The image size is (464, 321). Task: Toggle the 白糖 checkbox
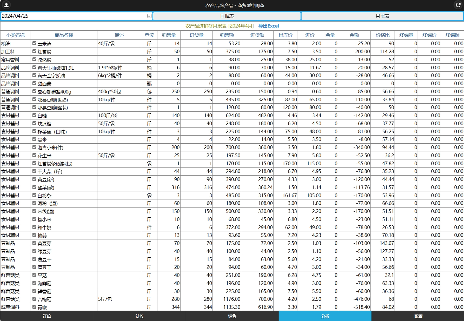[34, 115]
